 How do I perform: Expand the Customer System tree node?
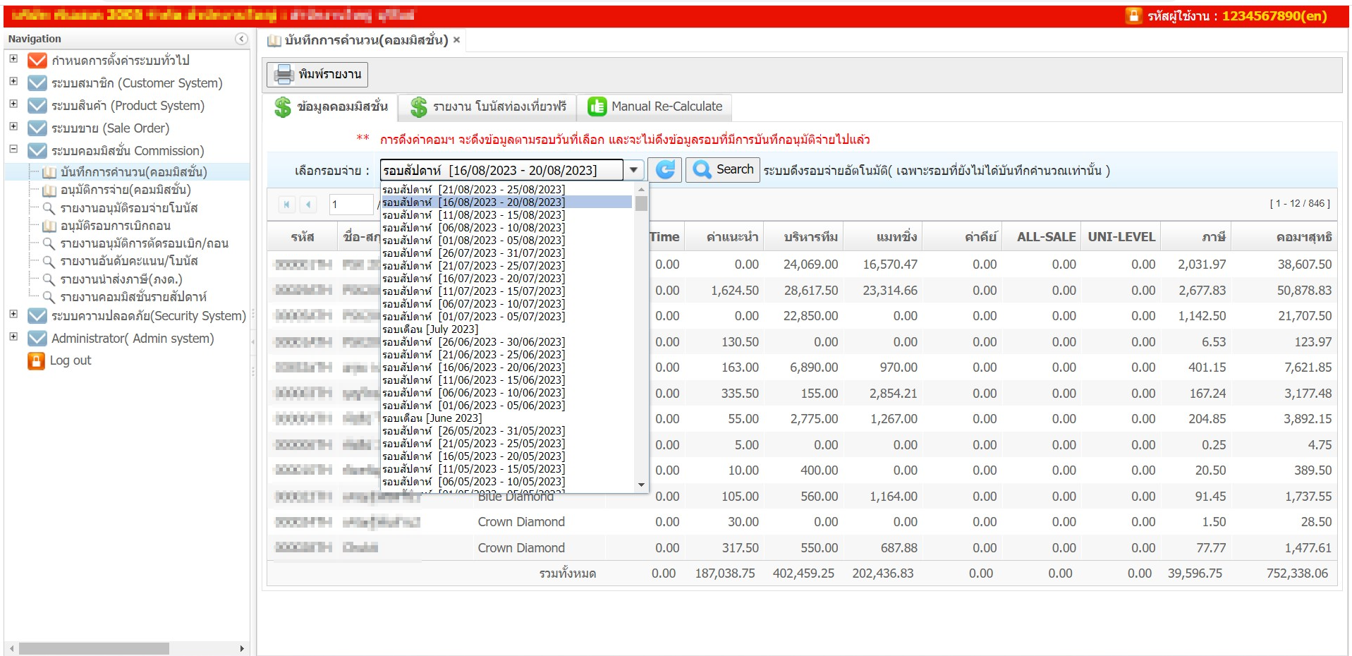(13, 82)
